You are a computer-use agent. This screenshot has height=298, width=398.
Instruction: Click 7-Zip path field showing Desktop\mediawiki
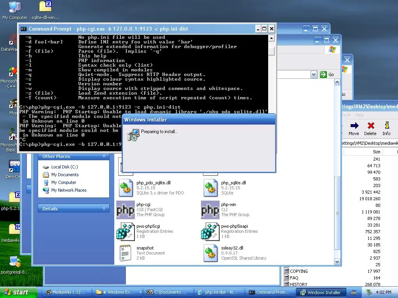[x=370, y=143]
